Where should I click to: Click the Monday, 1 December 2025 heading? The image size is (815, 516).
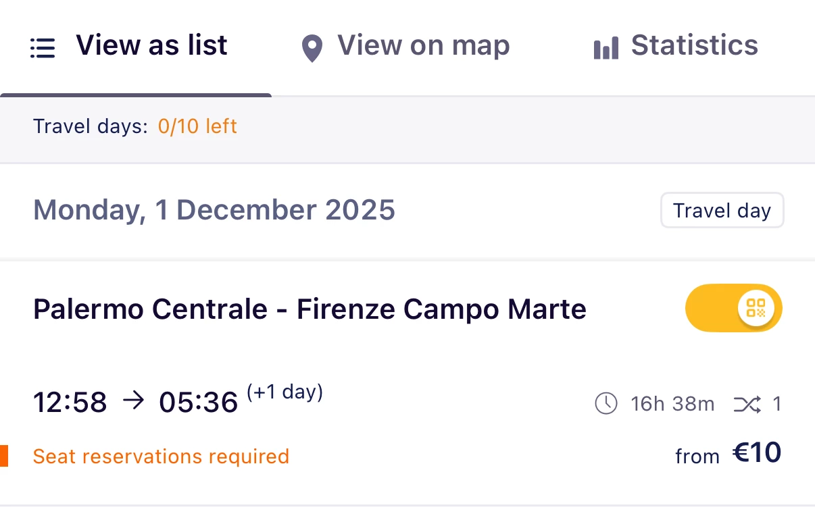[x=214, y=210]
